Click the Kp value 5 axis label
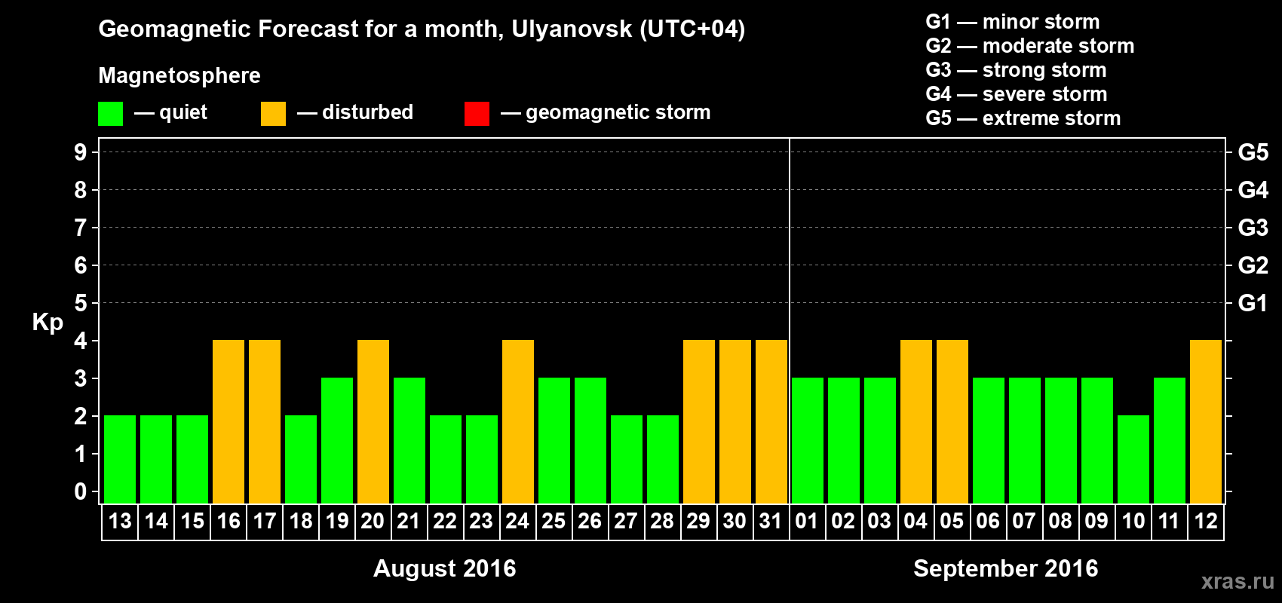The height and width of the screenshot is (603, 1282). pyautogui.click(x=81, y=303)
